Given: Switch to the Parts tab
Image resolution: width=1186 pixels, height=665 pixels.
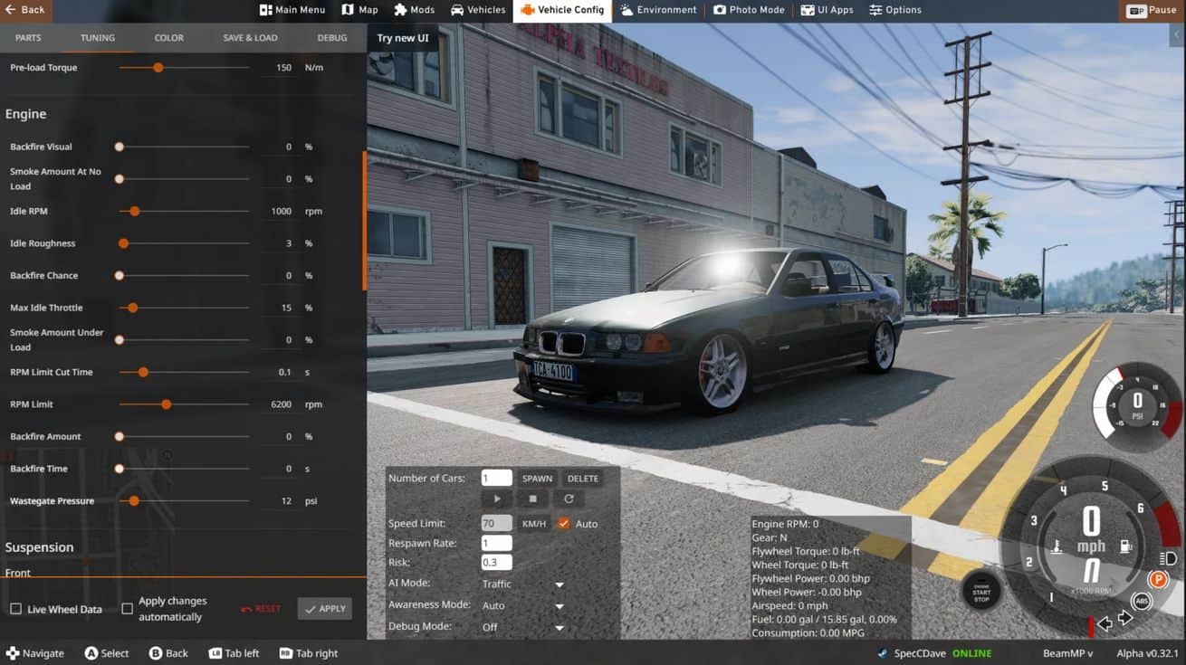Looking at the screenshot, I should tap(28, 38).
